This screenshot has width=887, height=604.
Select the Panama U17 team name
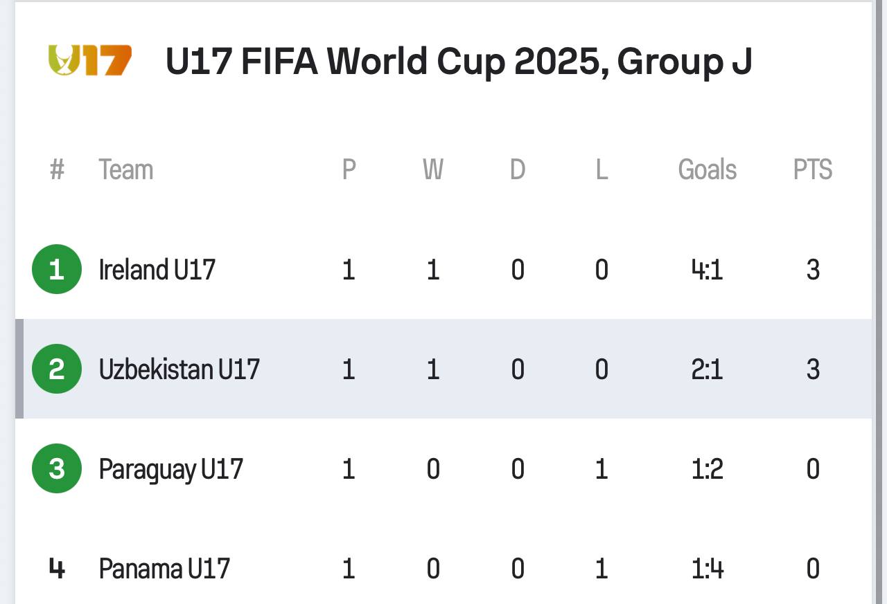164,569
